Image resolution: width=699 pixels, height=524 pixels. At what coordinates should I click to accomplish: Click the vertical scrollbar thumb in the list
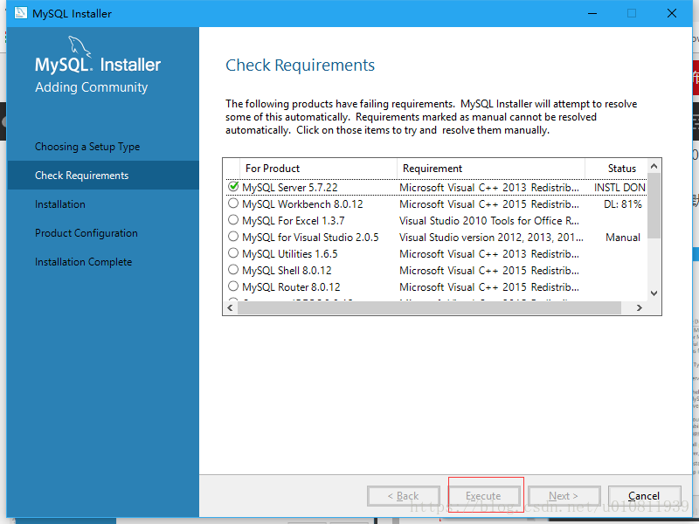(x=654, y=205)
